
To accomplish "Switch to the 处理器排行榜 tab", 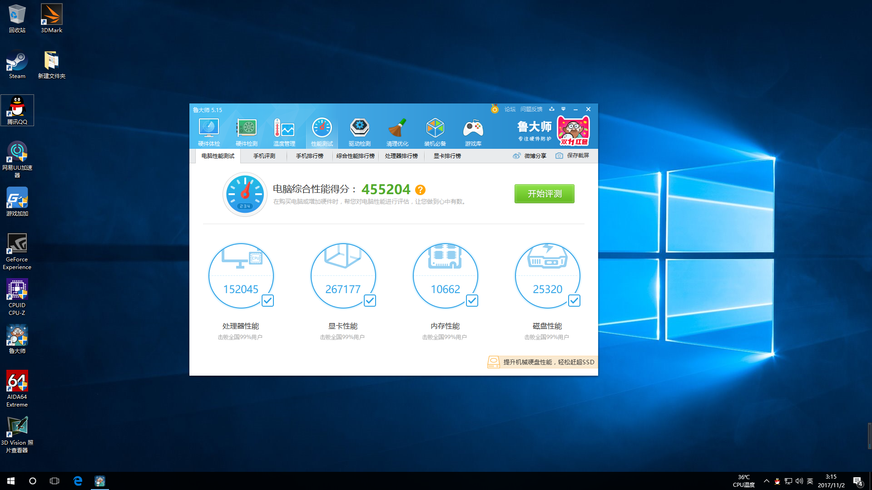I will tap(401, 156).
